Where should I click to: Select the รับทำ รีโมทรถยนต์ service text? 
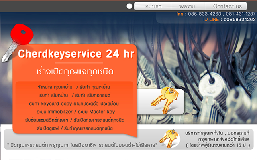(93, 95)
